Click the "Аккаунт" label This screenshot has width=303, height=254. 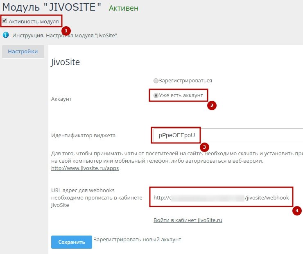(61, 99)
